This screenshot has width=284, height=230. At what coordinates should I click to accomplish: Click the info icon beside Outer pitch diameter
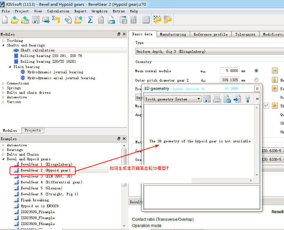pos(275,80)
